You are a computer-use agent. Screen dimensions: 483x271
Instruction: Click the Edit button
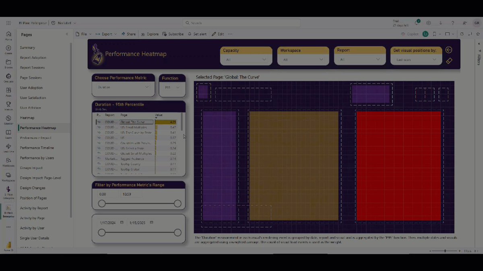(218, 34)
